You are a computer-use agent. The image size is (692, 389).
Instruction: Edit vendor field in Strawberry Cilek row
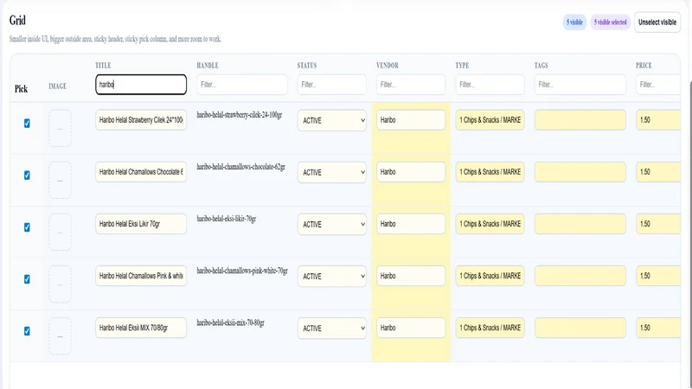(x=411, y=120)
